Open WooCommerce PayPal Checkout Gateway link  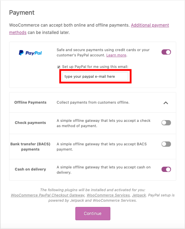(x=48, y=195)
